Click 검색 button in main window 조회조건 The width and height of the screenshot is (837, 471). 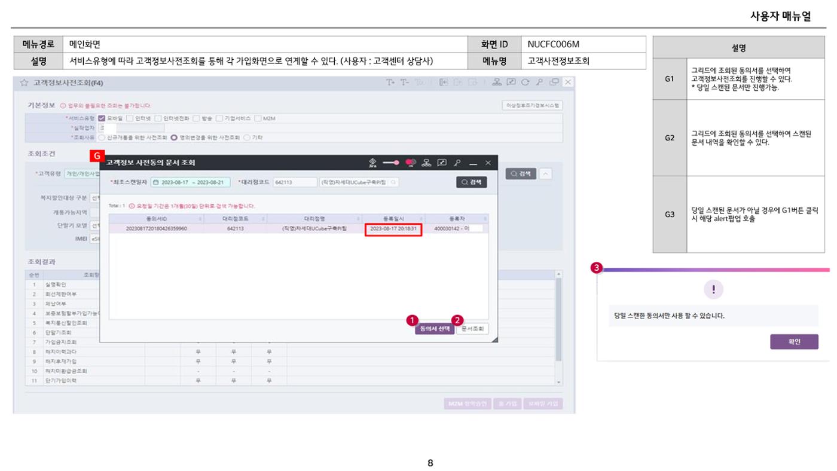point(521,173)
